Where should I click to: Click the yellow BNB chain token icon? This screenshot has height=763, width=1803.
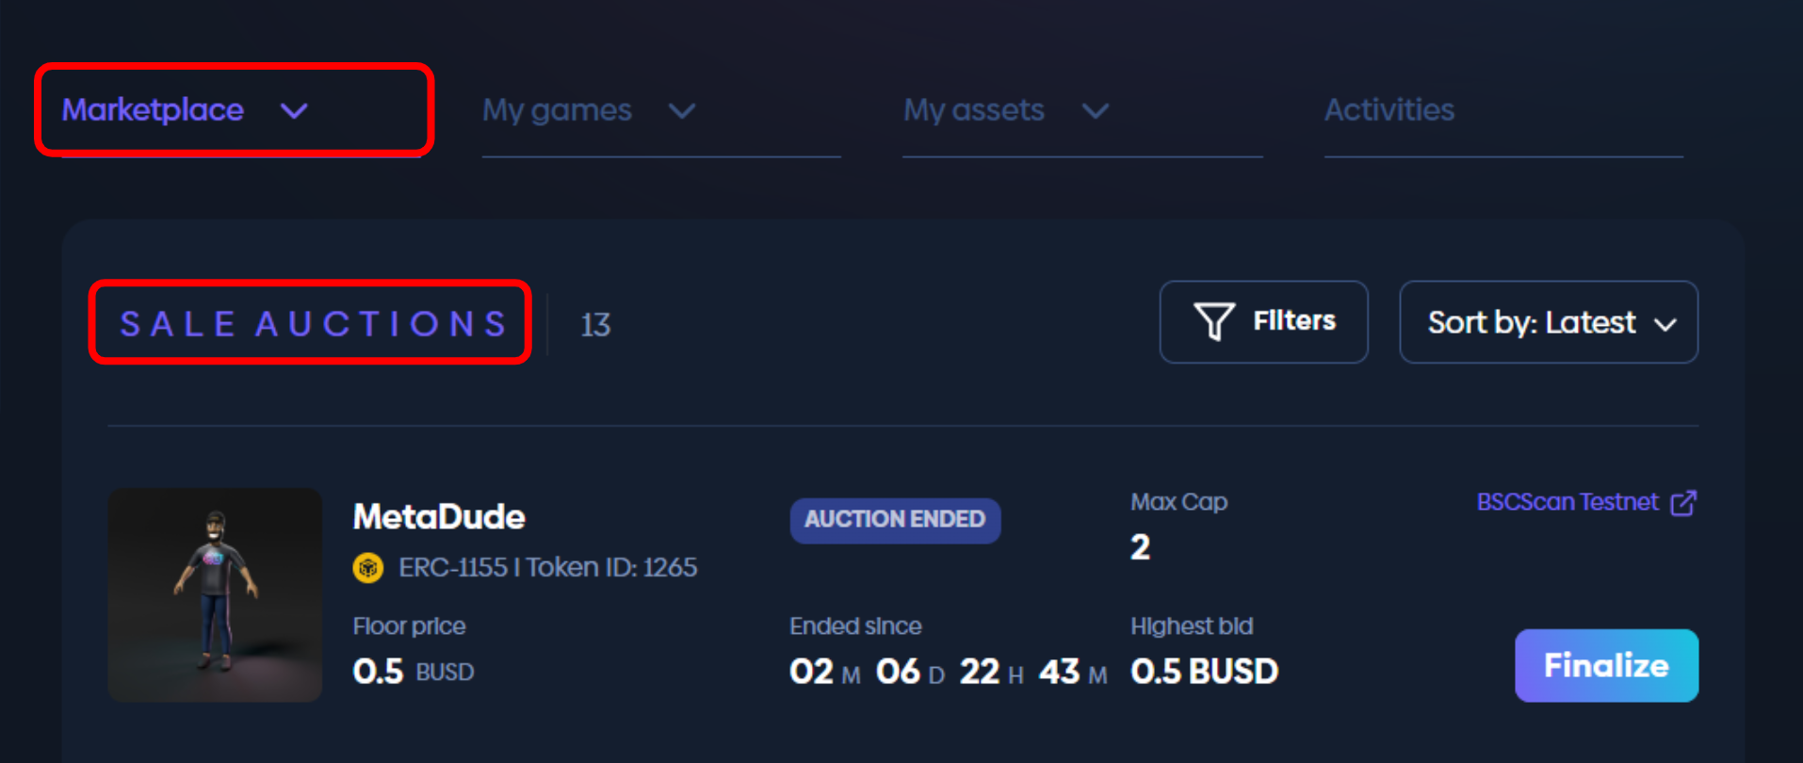coord(367,568)
